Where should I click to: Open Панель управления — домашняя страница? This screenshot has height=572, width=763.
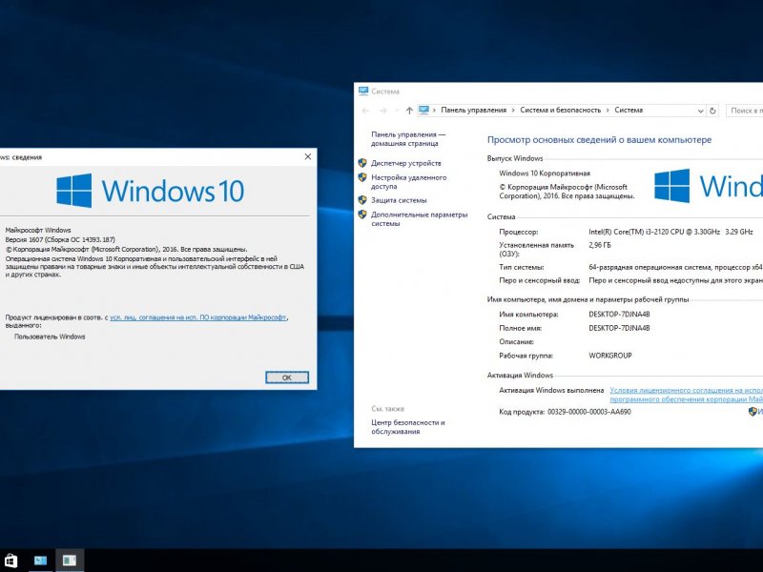pos(408,139)
